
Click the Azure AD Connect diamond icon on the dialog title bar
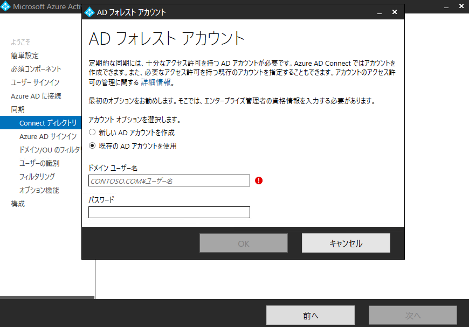pos(88,11)
